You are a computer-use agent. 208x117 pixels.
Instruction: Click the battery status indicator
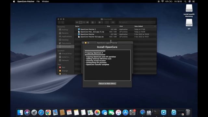coord(169,1)
